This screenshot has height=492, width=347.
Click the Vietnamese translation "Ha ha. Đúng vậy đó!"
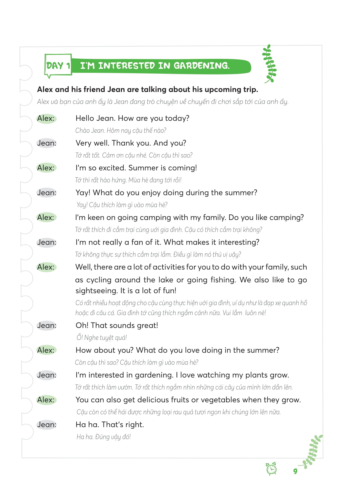(103, 437)
